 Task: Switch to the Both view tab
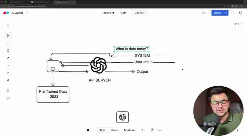click(123, 13)
